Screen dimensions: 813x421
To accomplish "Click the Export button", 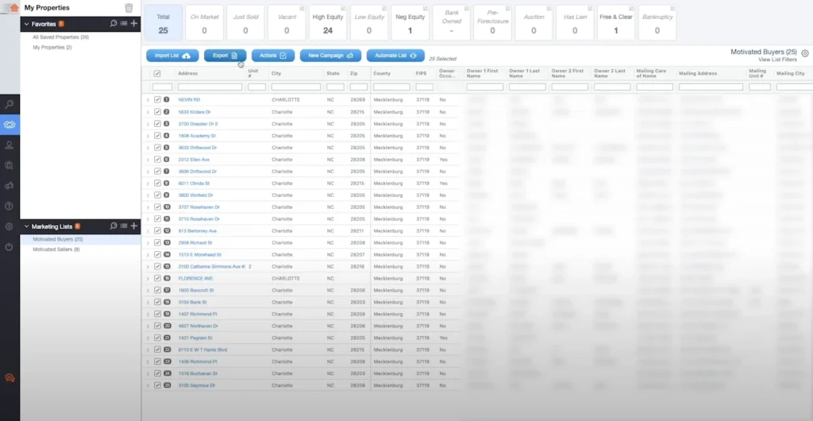I will point(225,56).
